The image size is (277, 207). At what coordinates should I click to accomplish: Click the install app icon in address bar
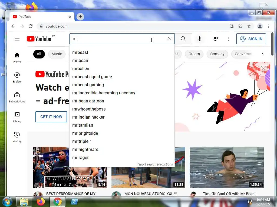coord(232,26)
